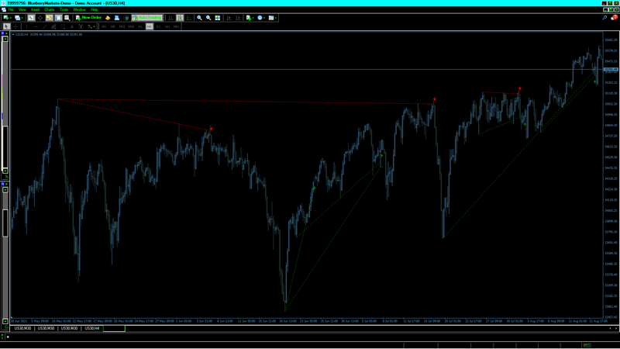Toggle AutoTrading on or off
Viewport: 620px width, 349px height.
(x=146, y=18)
